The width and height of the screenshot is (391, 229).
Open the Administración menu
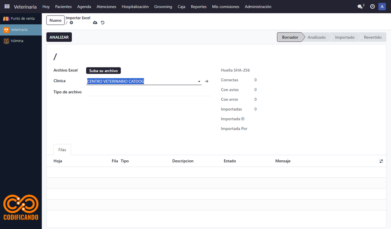pyautogui.click(x=258, y=6)
